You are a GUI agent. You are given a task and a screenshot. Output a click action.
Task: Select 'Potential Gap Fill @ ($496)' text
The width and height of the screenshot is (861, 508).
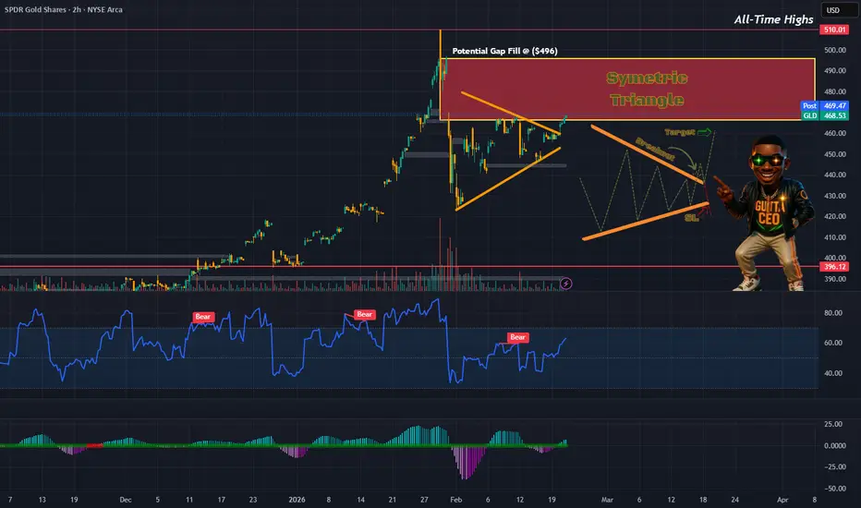point(504,51)
